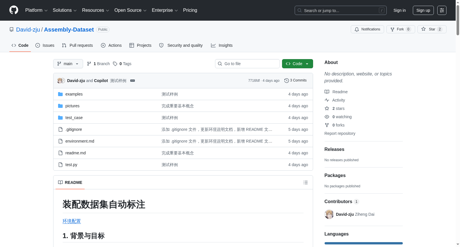Open the Assembly-Dataset repository link
This screenshot has height=247, width=460.
pyautogui.click(x=69, y=30)
